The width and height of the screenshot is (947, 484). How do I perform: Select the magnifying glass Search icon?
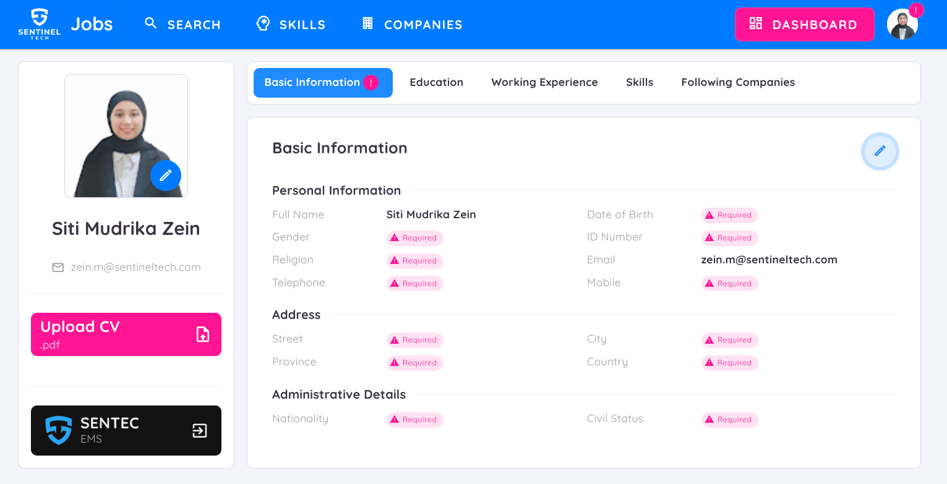point(150,23)
